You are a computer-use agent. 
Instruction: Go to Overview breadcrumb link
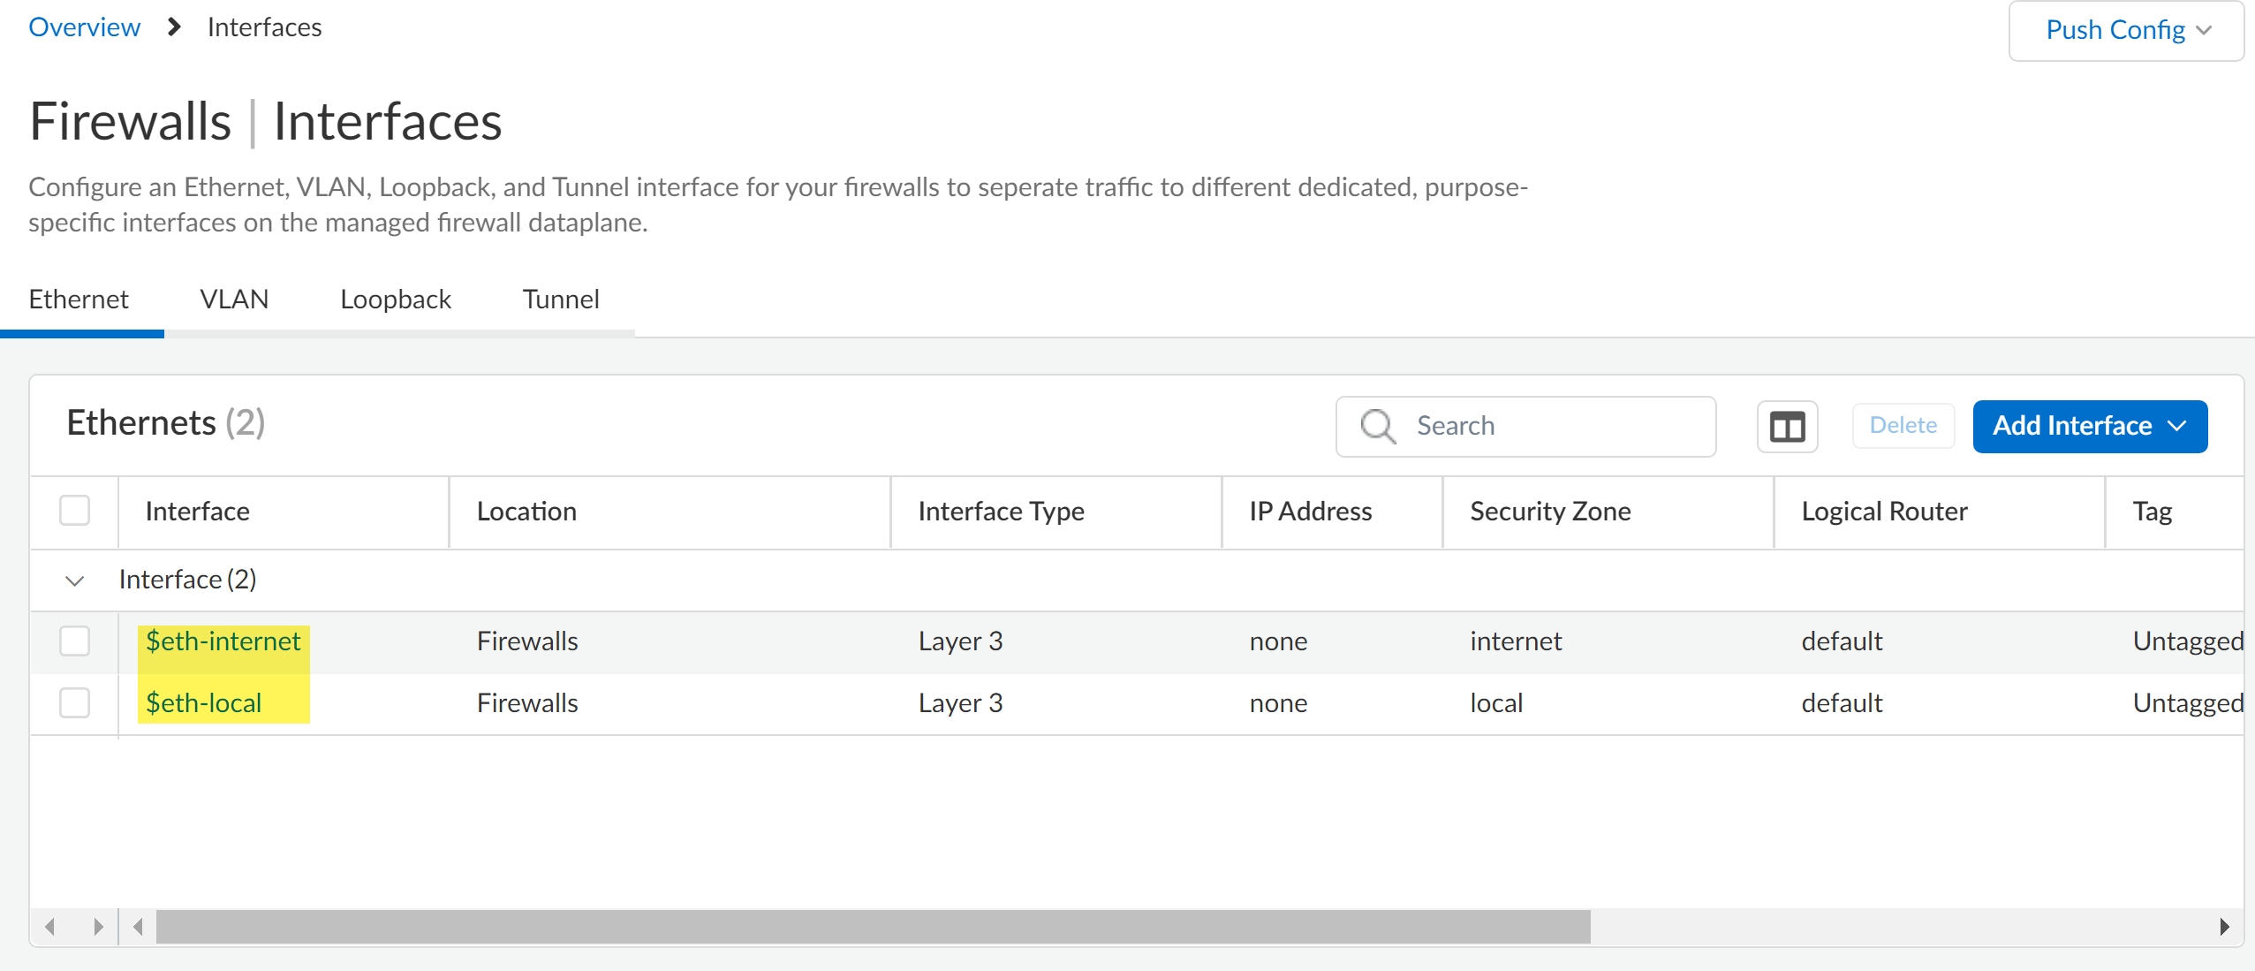click(x=84, y=27)
